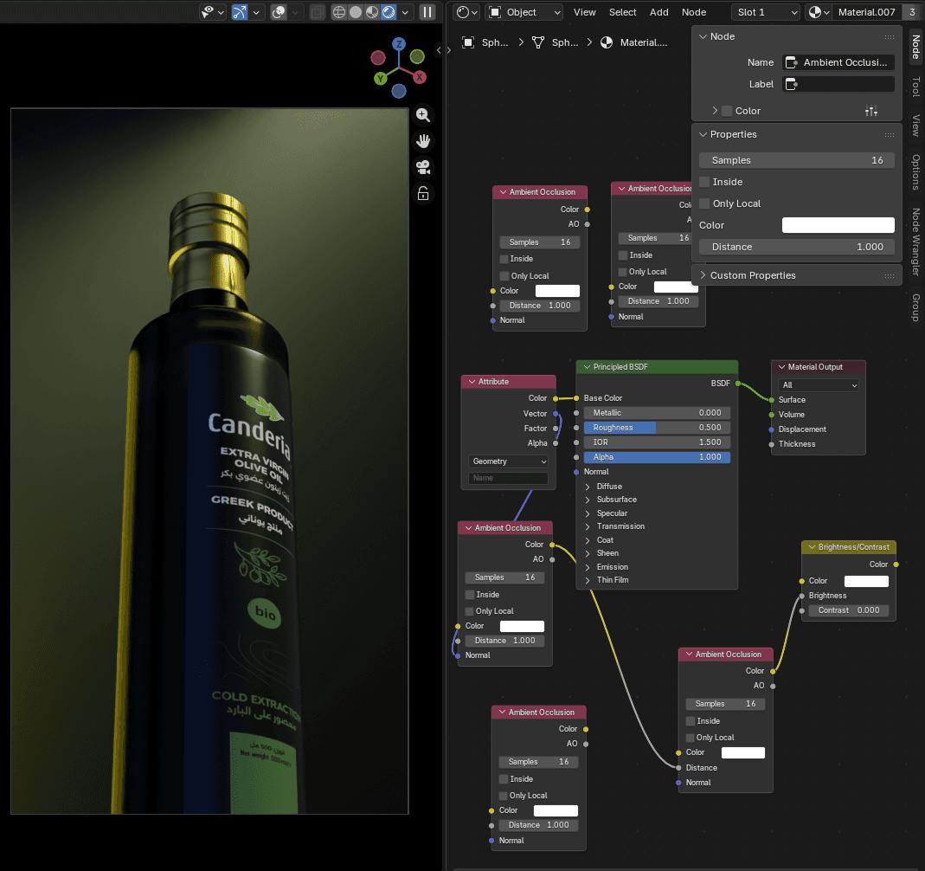Select All in the Material Output node
925x871 pixels.
point(818,384)
